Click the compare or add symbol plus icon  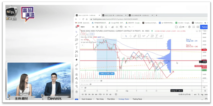pos(102,27)
